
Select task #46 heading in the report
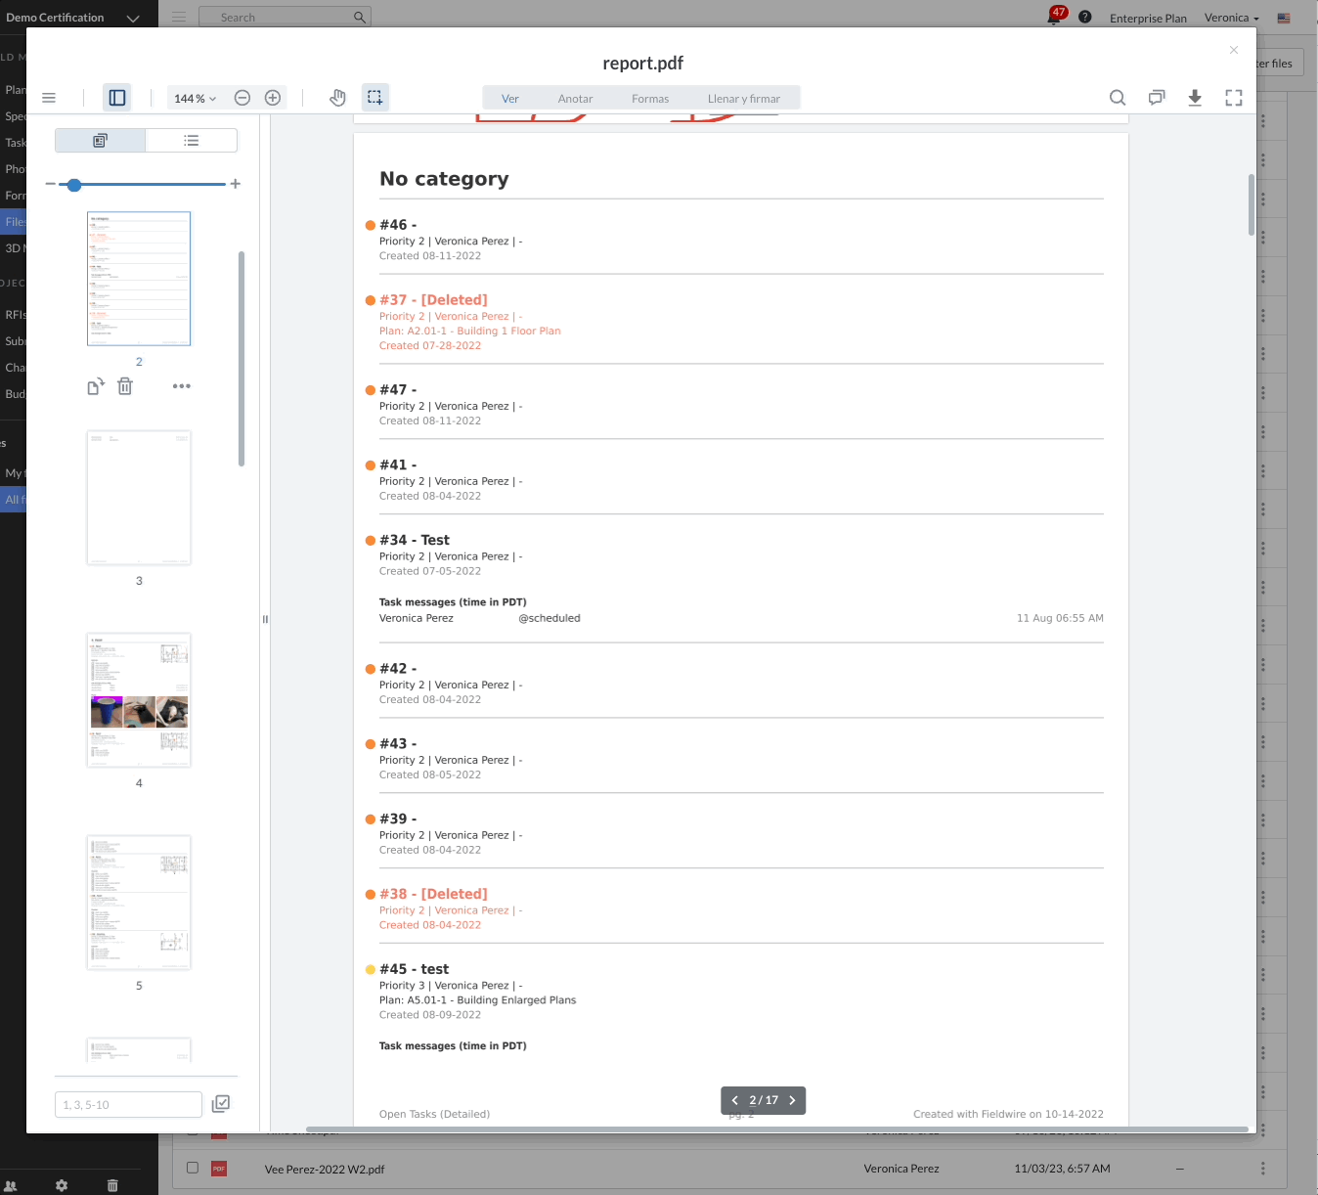tap(398, 225)
